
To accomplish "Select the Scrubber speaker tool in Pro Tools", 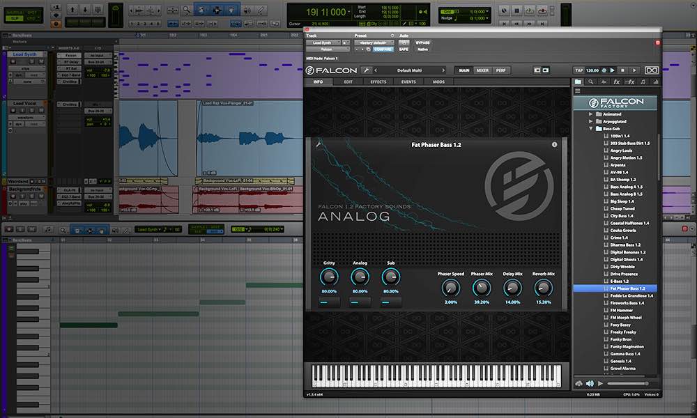I will (x=247, y=10).
